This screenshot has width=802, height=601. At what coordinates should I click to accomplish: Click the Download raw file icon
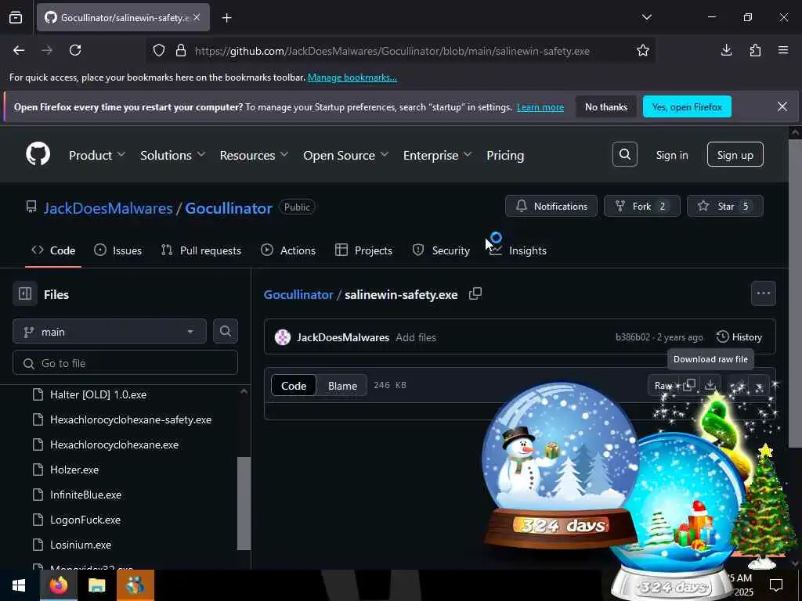click(710, 385)
